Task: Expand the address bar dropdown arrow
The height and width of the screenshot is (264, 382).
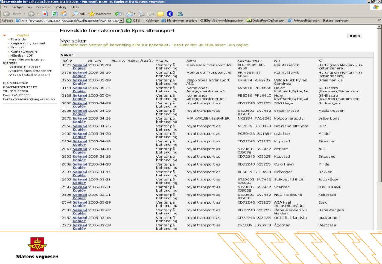Action: pyautogui.click(x=121, y=21)
